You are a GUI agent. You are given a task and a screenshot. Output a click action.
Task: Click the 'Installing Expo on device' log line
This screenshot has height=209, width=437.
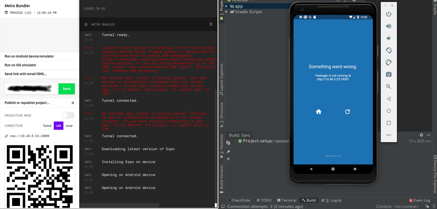[128, 162]
